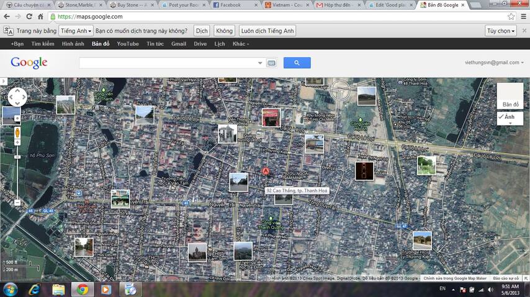Click Báo cáo sự cố link
Screen dimensions: 530x297
pyautogui.click(x=506, y=278)
